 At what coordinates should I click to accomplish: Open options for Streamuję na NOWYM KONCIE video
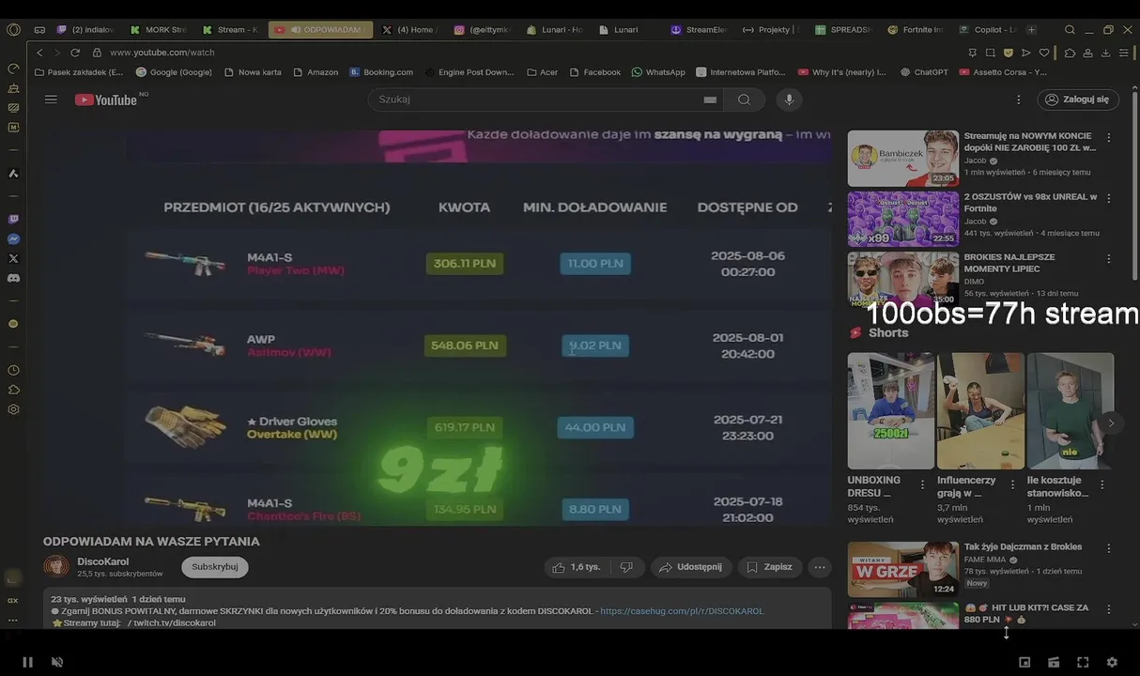(1108, 137)
